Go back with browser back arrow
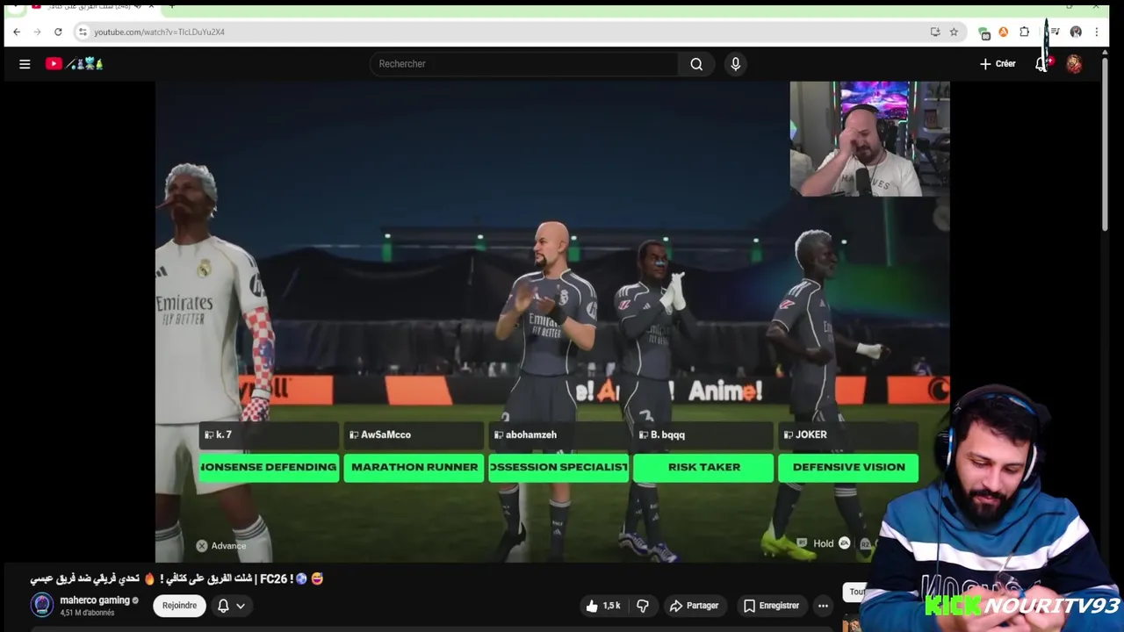The height and width of the screenshot is (632, 1124). 17,32
